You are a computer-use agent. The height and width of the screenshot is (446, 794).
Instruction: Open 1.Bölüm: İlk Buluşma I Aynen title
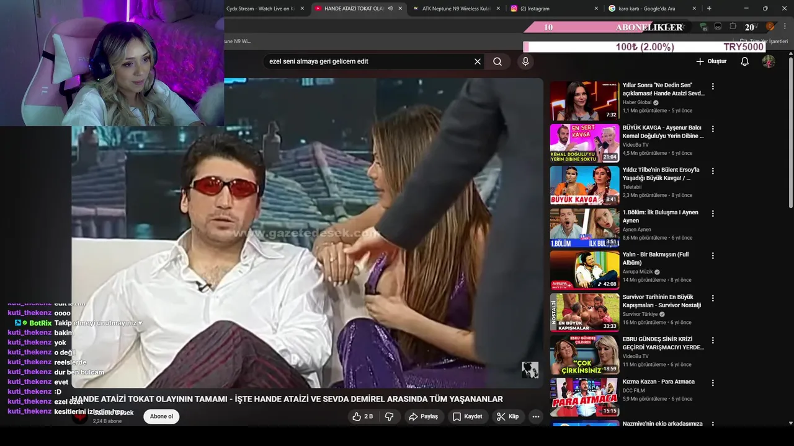pos(661,216)
